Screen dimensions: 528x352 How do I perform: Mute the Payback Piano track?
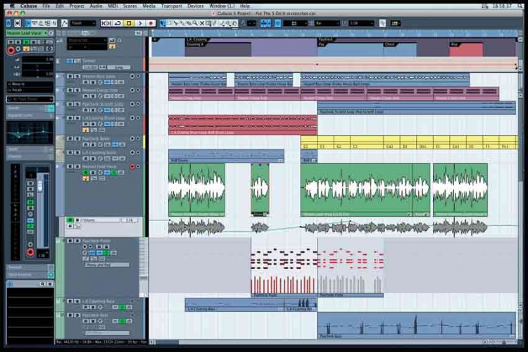(70, 241)
